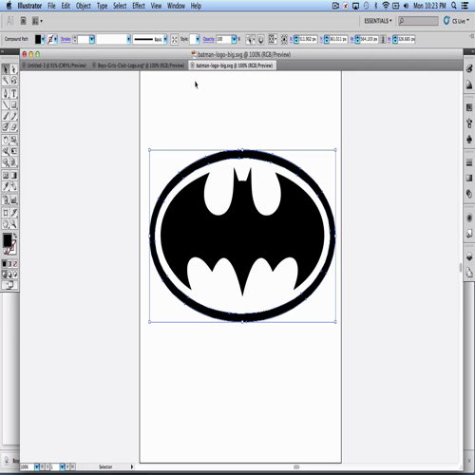Image resolution: width=475 pixels, height=475 pixels.
Task: Open the Swatches panel in right dock
Action: coord(469,107)
